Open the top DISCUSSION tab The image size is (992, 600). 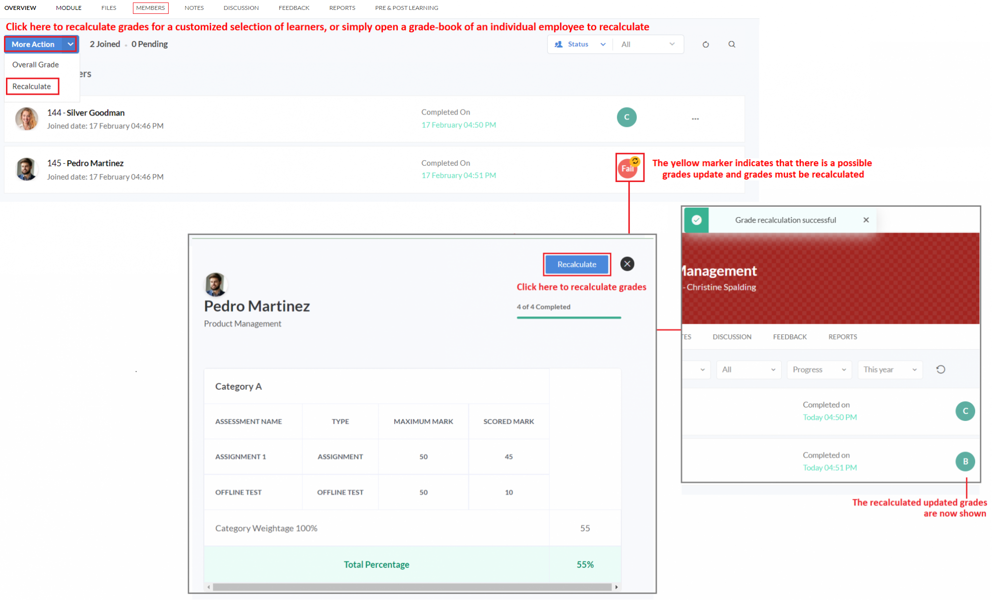click(x=241, y=8)
